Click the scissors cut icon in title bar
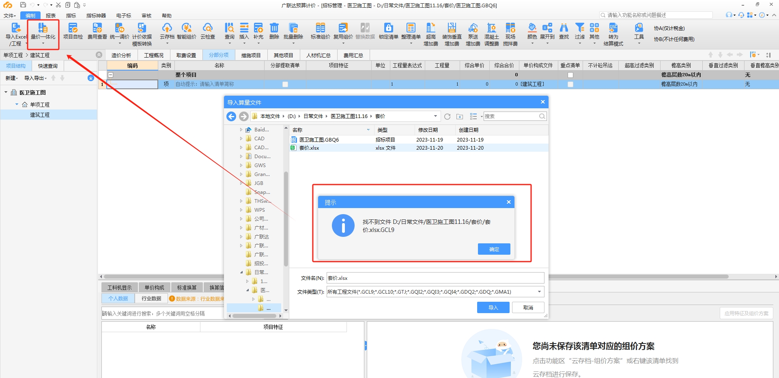Screen dimensions: 779x378 tap(58, 5)
